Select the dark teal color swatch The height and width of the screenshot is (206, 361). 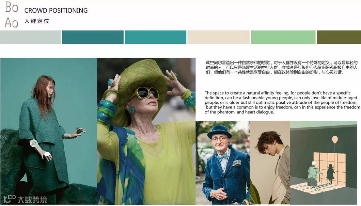(93, 37)
